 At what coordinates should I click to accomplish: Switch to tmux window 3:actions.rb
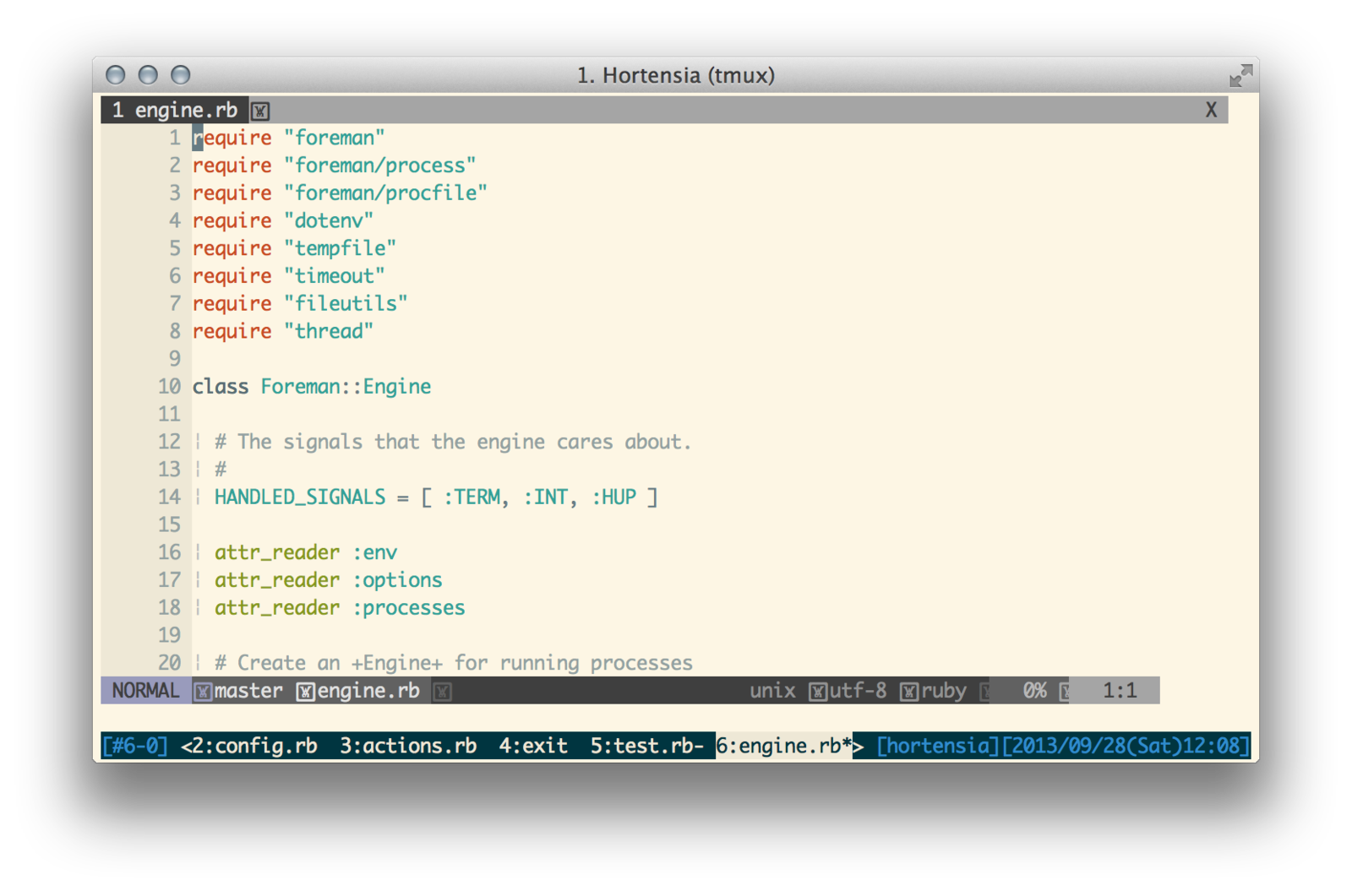click(408, 746)
